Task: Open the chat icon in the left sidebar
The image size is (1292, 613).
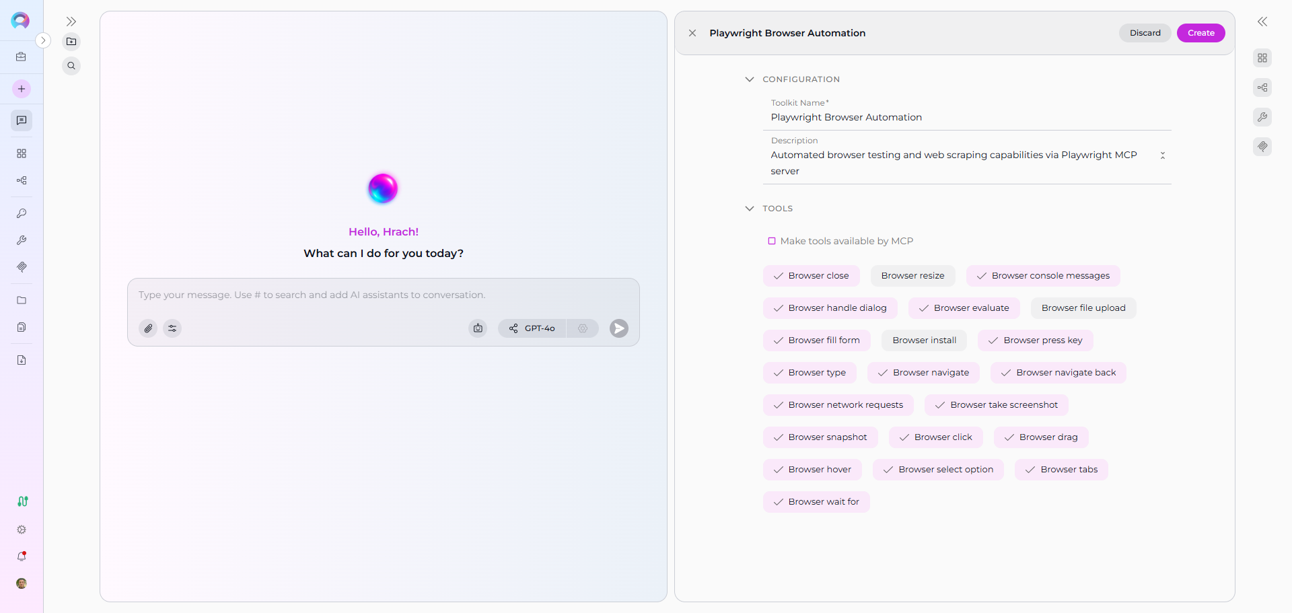Action: pos(22,120)
